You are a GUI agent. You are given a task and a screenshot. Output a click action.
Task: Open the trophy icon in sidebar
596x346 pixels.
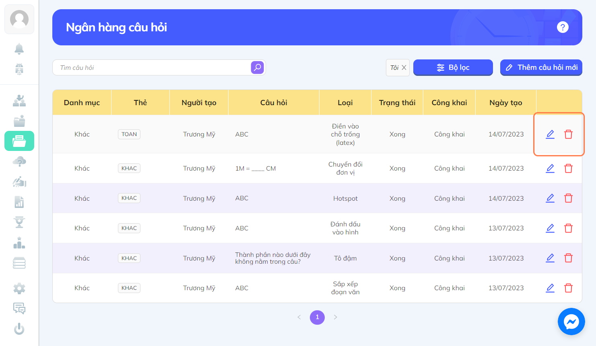point(19,222)
